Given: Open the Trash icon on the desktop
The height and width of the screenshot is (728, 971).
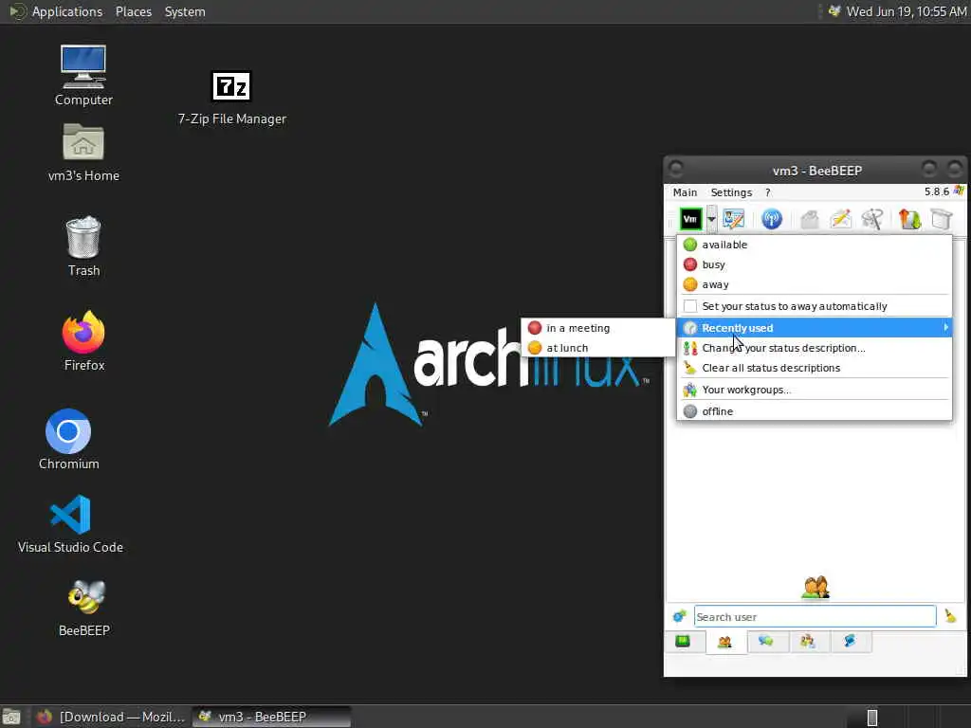Looking at the screenshot, I should pyautogui.click(x=83, y=246).
